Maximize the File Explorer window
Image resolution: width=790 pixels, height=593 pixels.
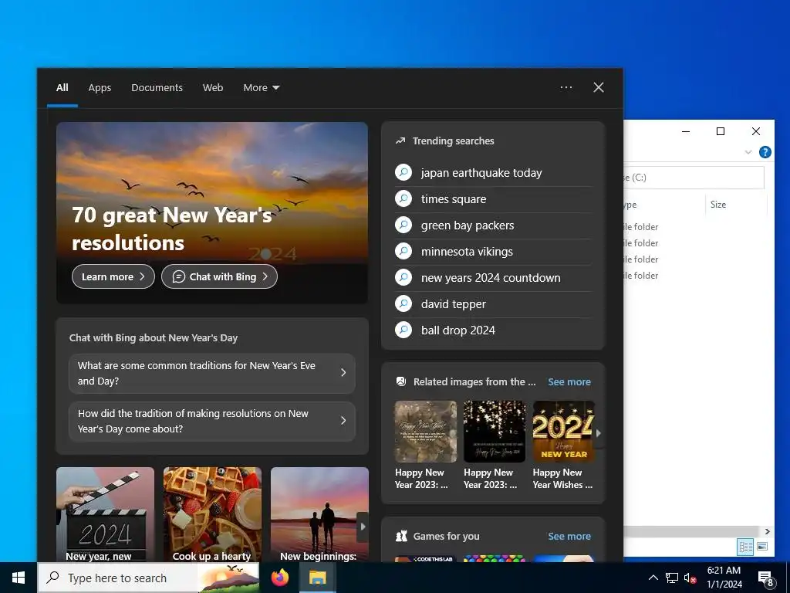coord(721,131)
